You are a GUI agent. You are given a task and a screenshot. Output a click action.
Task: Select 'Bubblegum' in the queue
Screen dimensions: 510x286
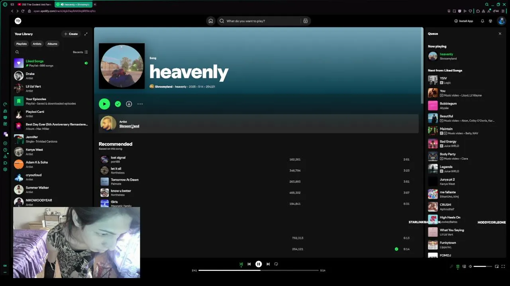click(x=465, y=106)
